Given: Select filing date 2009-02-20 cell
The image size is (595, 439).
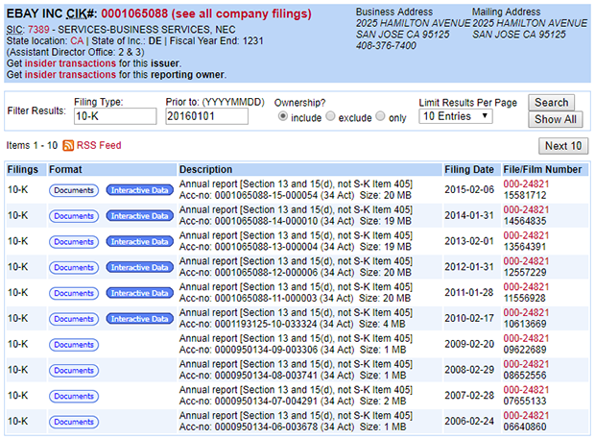Looking at the screenshot, I should click(469, 345).
